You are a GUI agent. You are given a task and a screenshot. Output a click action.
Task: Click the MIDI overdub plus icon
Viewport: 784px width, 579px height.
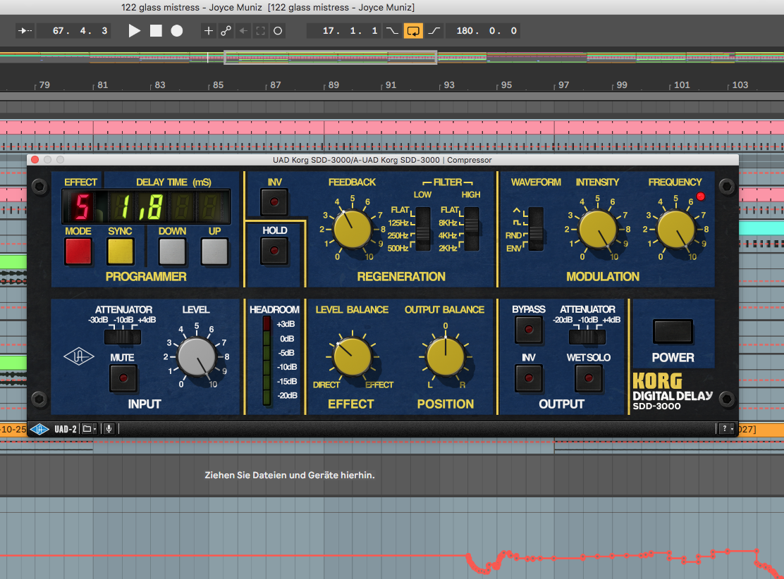(208, 31)
